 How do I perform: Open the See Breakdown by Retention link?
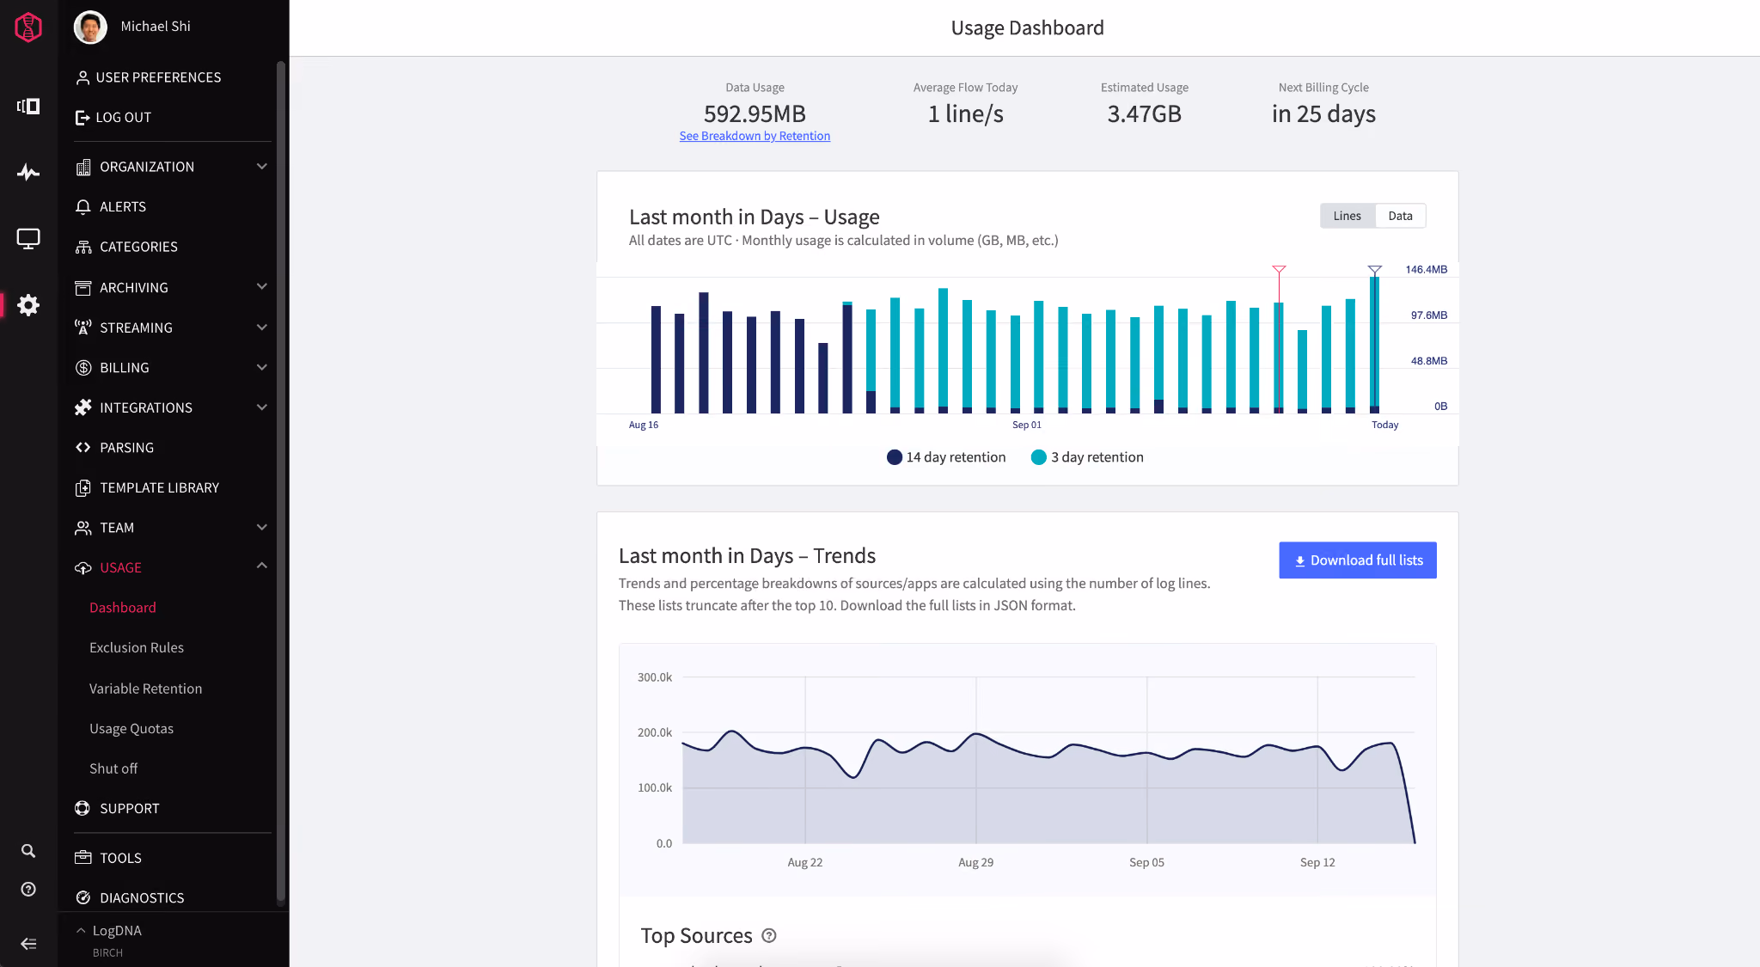[755, 136]
